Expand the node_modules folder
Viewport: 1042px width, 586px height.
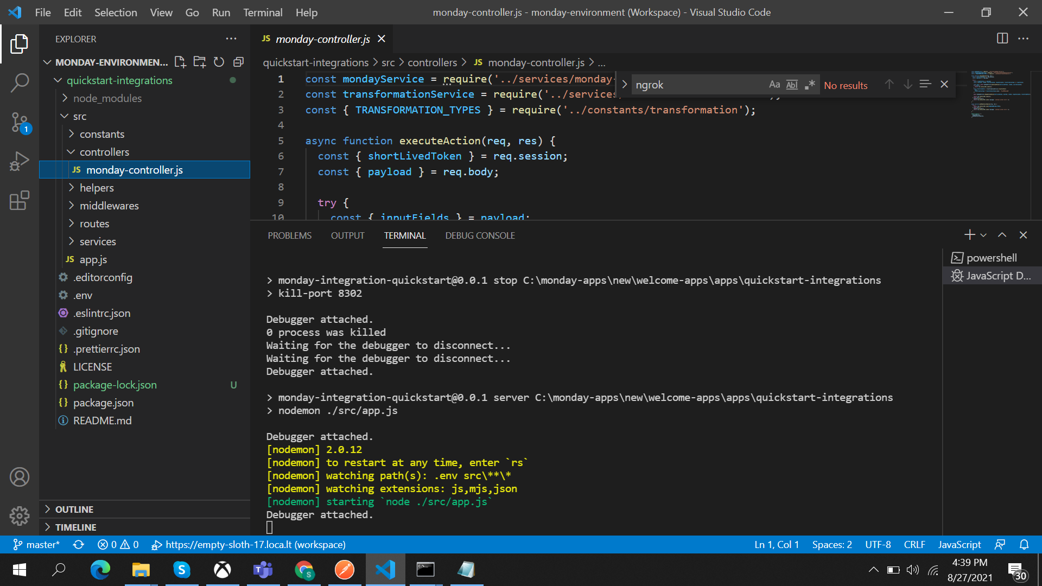tap(107, 98)
